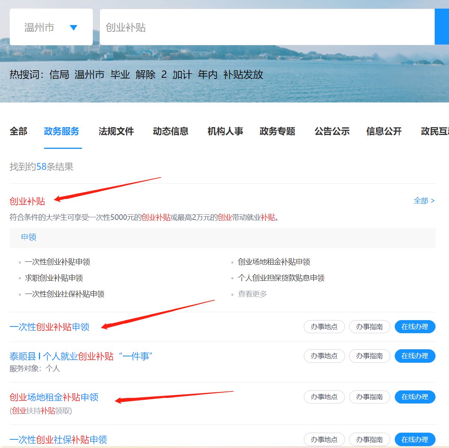Image resolution: width=449 pixels, height=448 pixels.
Task: Click 办事地点 for 创业场地租金补贴申领
Action: [324, 397]
